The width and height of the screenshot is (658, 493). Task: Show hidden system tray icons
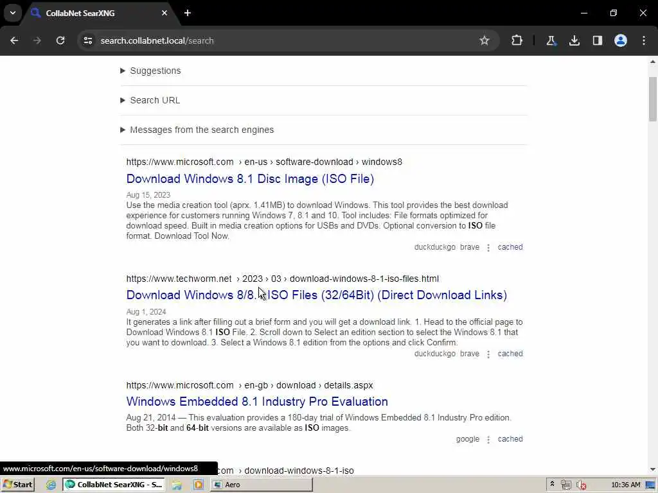(552, 485)
